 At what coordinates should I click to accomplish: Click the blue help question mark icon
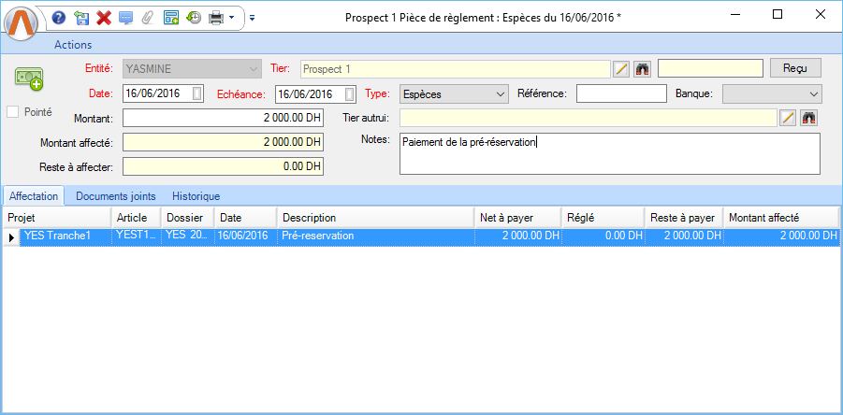[59, 17]
